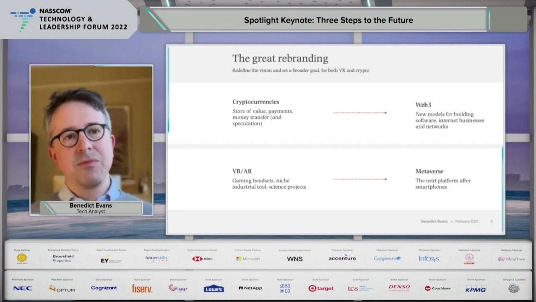This screenshot has height=302, width=536.
Task: Select the Microsoft sponsor logo
Action: pyautogui.click(x=248, y=259)
